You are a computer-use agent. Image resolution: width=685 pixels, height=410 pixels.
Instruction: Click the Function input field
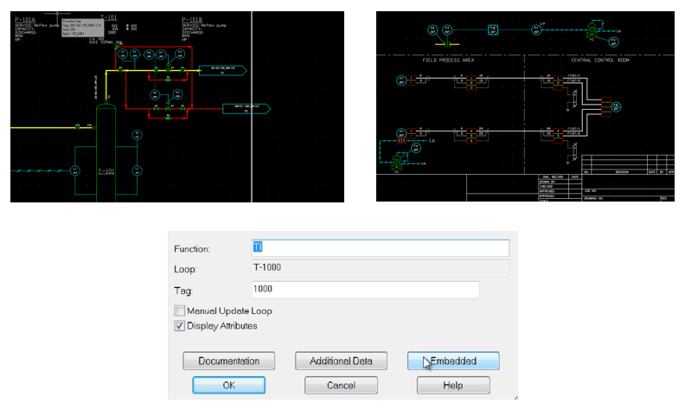(380, 248)
